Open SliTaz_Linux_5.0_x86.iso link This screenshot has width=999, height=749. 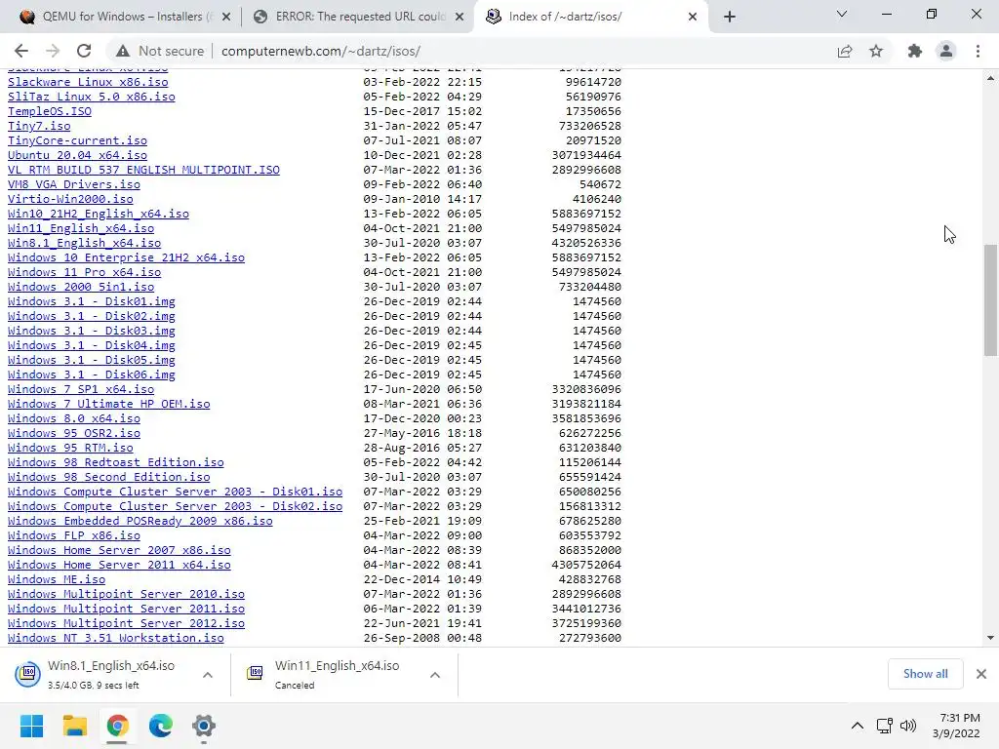click(91, 97)
